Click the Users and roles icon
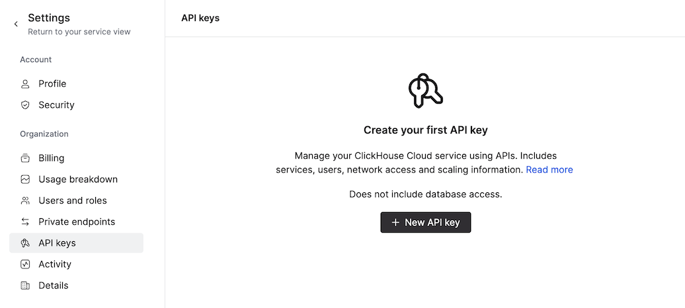This screenshot has width=685, height=308. point(25,200)
